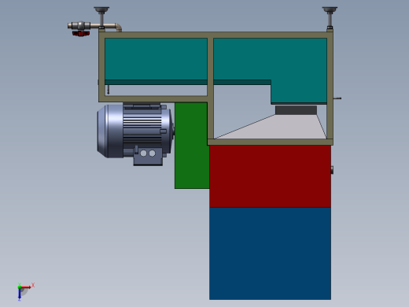Click the blue axis of the orientation triad
Image resolution: width=409 pixels, height=307 pixels.
pyautogui.click(x=20, y=294)
